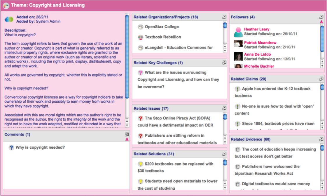
Task: Click claim icon beside Apple has entered K-12
Action: tap(237, 89)
